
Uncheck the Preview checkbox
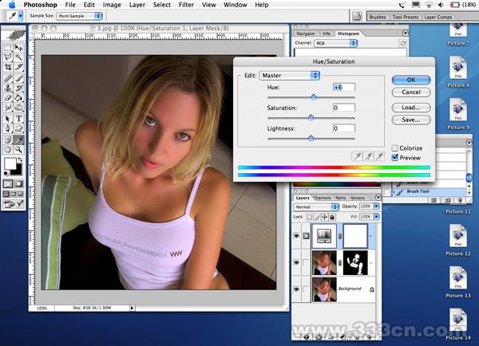pyautogui.click(x=395, y=158)
